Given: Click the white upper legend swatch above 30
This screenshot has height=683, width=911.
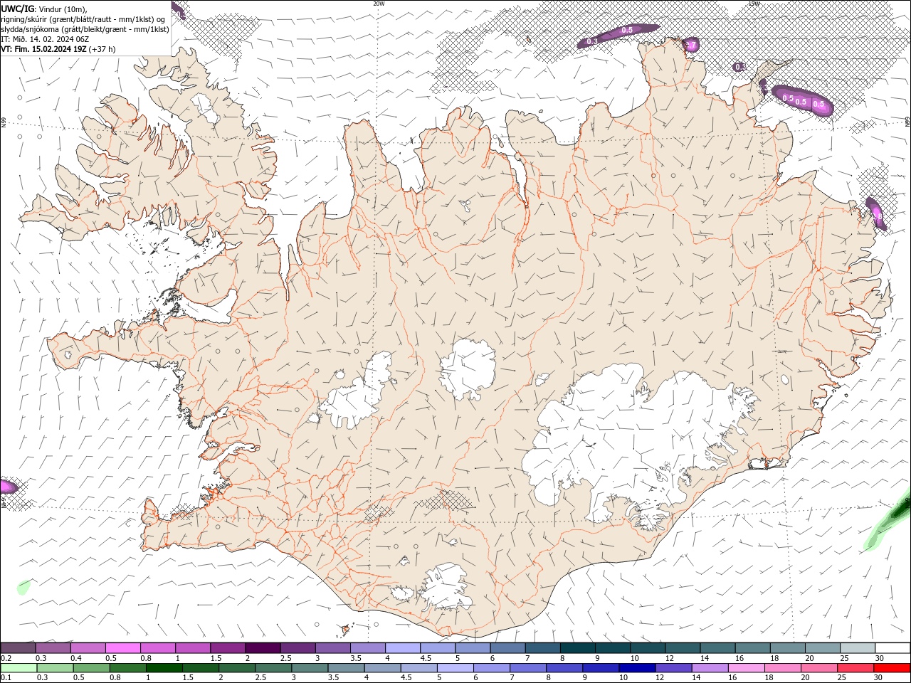Looking at the screenshot, I should pos(893,647).
